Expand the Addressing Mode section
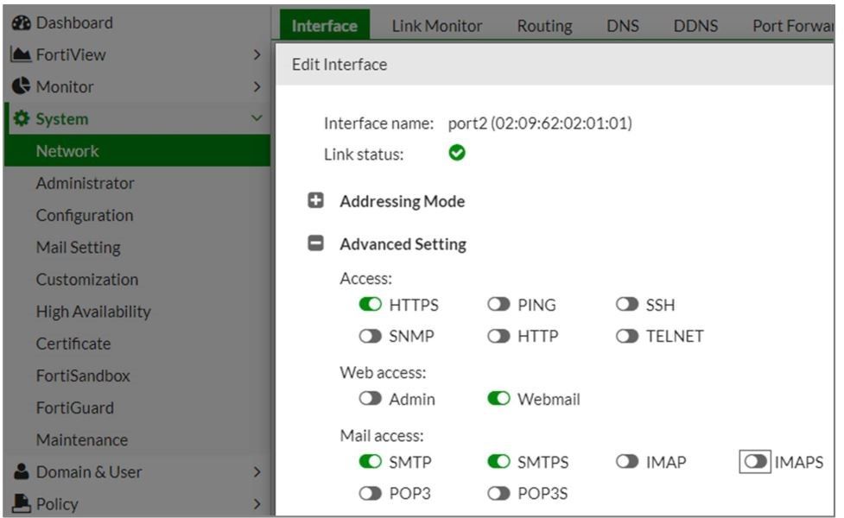The image size is (844, 518). click(316, 201)
